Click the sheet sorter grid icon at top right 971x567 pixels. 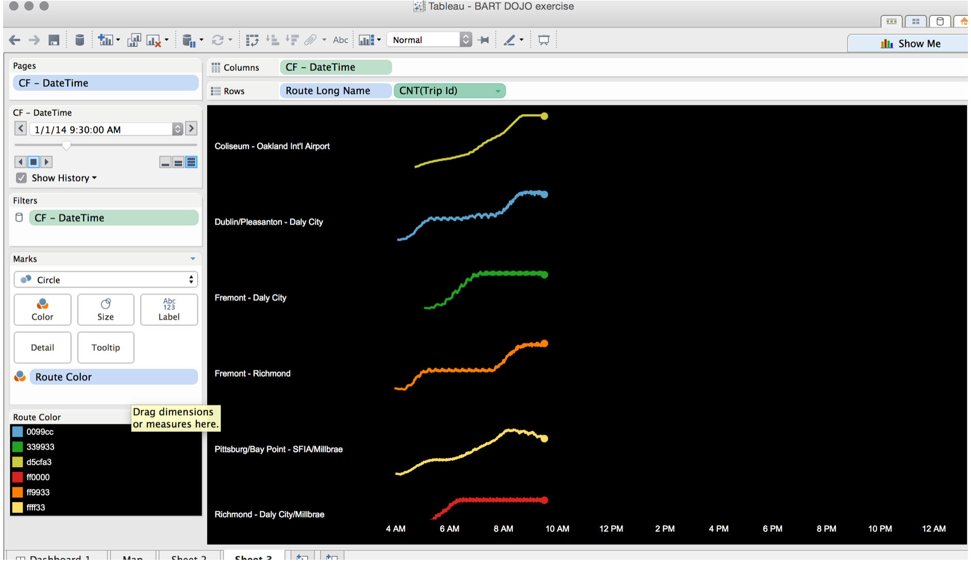click(x=916, y=21)
